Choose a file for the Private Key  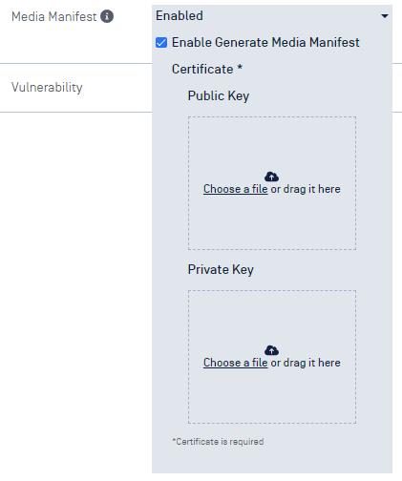coord(236,363)
